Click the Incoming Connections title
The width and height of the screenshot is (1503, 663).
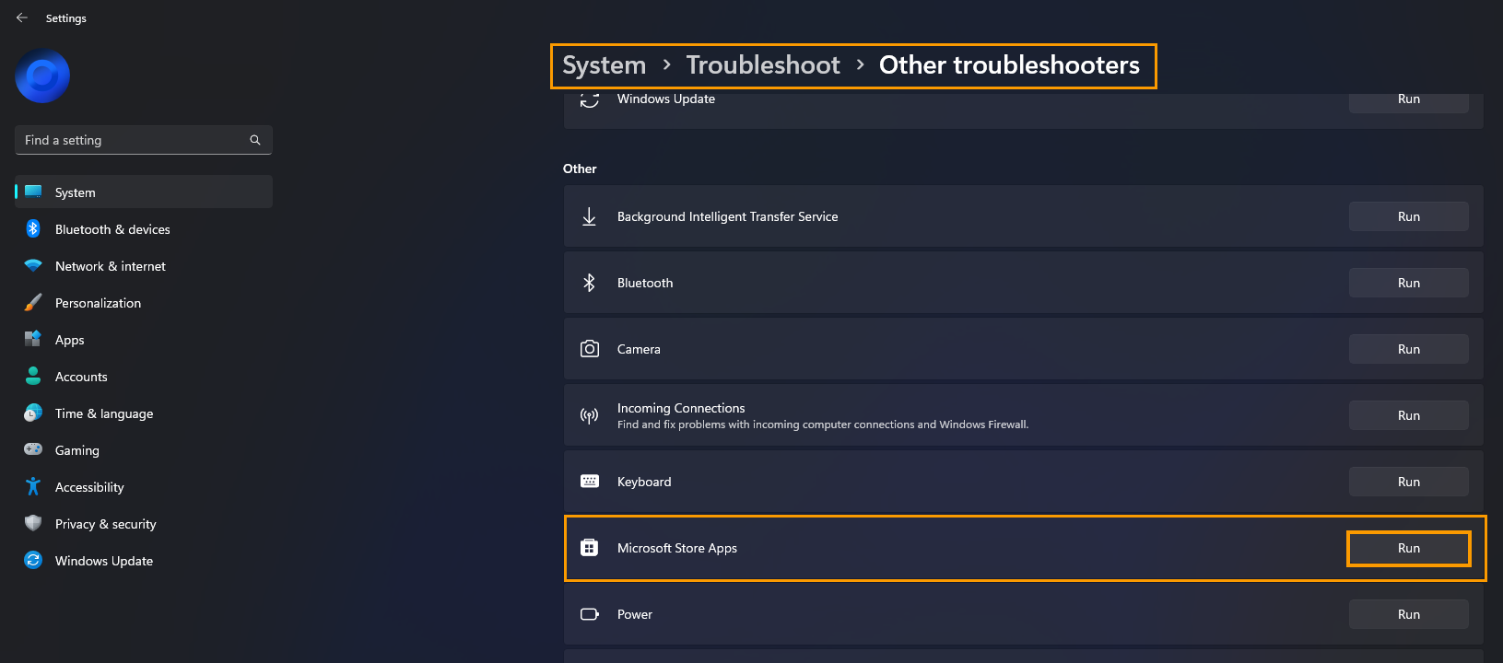[681, 408]
